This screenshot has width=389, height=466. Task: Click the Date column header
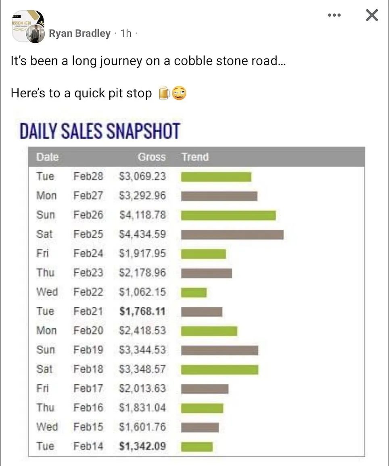[x=47, y=157]
